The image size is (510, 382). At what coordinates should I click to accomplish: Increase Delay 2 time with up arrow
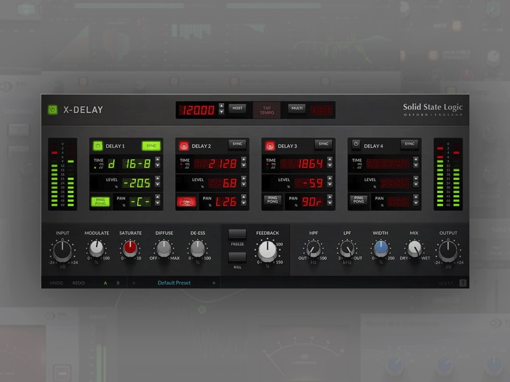[244, 159]
